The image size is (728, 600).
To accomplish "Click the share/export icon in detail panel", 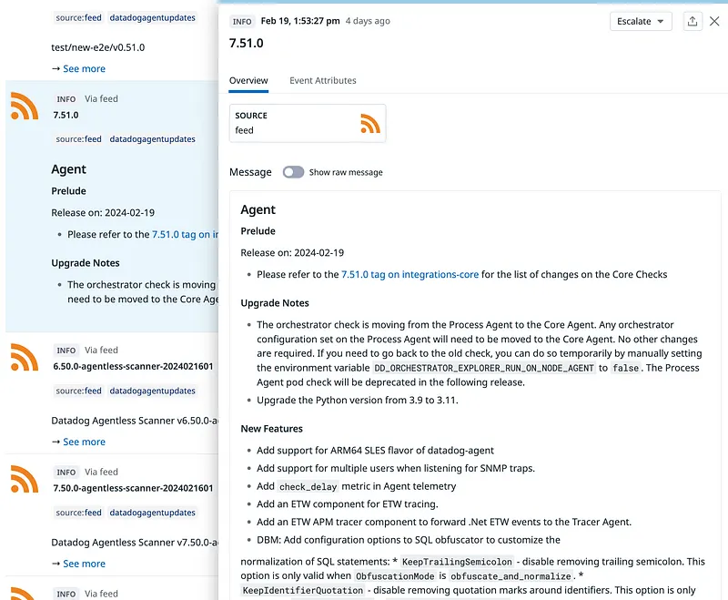I will tap(693, 21).
